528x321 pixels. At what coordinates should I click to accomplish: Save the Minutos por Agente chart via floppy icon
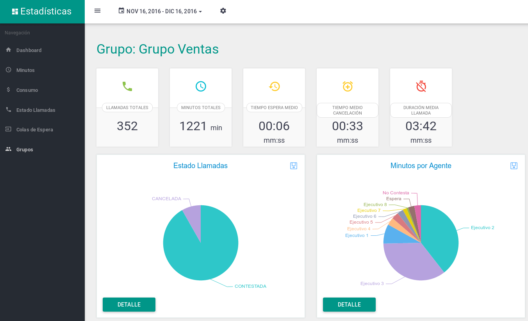point(514,166)
